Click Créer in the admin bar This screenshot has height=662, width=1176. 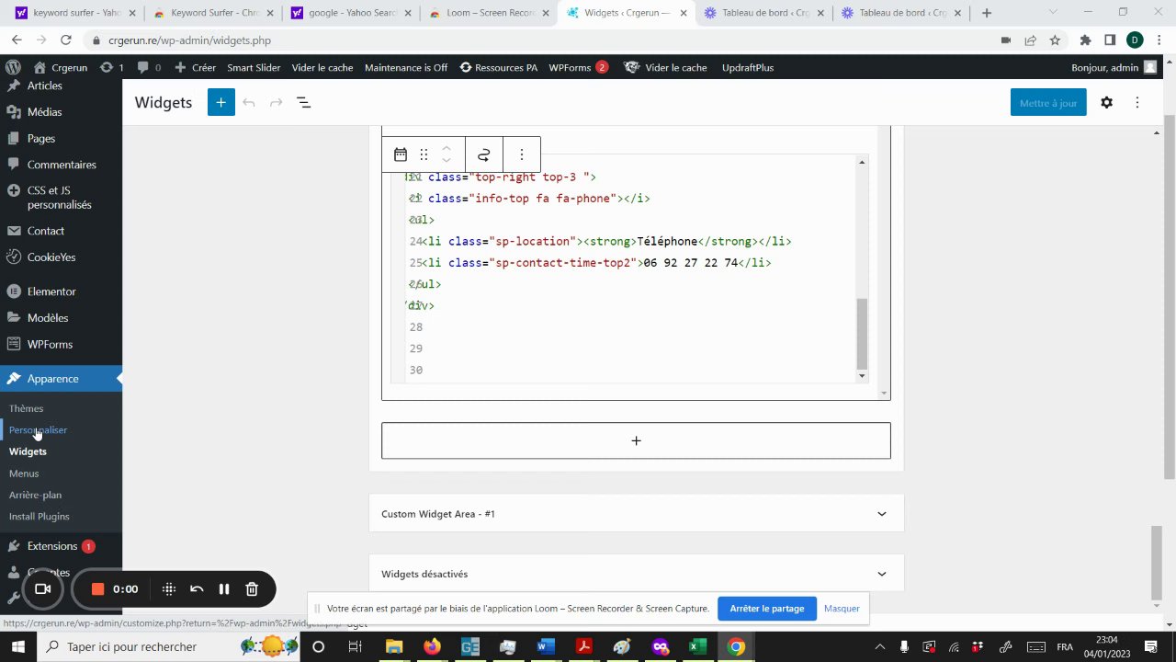(x=195, y=67)
